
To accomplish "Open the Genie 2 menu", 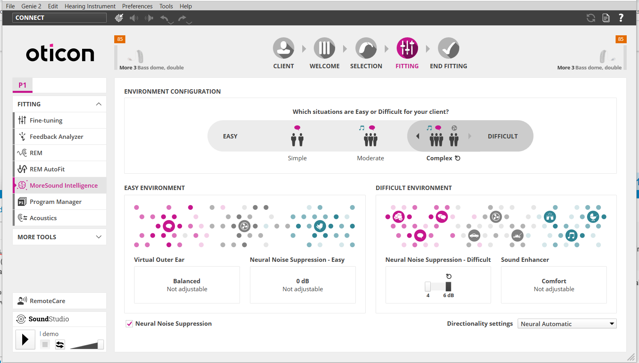I will 31,6.
